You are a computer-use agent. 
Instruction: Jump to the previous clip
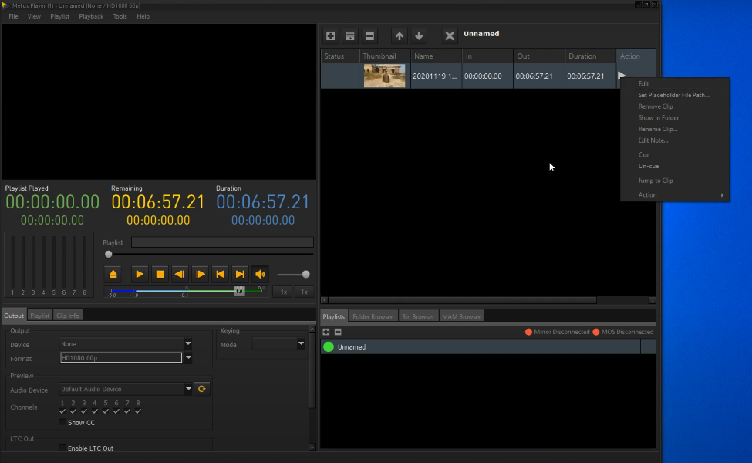[x=220, y=275]
